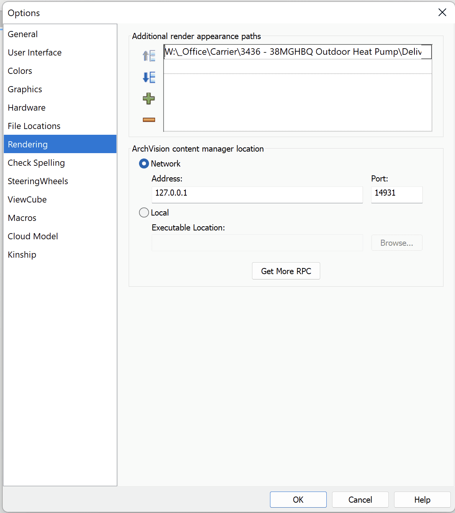The image size is (455, 513).
Task: Click the Browse button for executable location
Action: click(396, 243)
